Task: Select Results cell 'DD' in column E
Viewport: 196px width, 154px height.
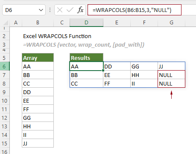Action: 117,66
